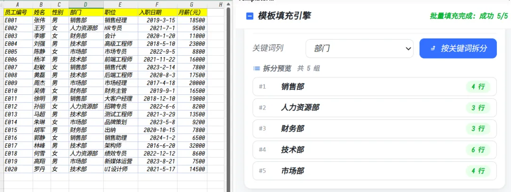Select the name cell 李娜

[42, 36]
